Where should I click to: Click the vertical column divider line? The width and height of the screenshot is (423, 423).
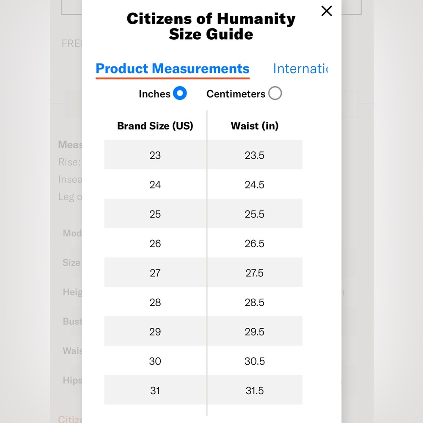[207, 263]
